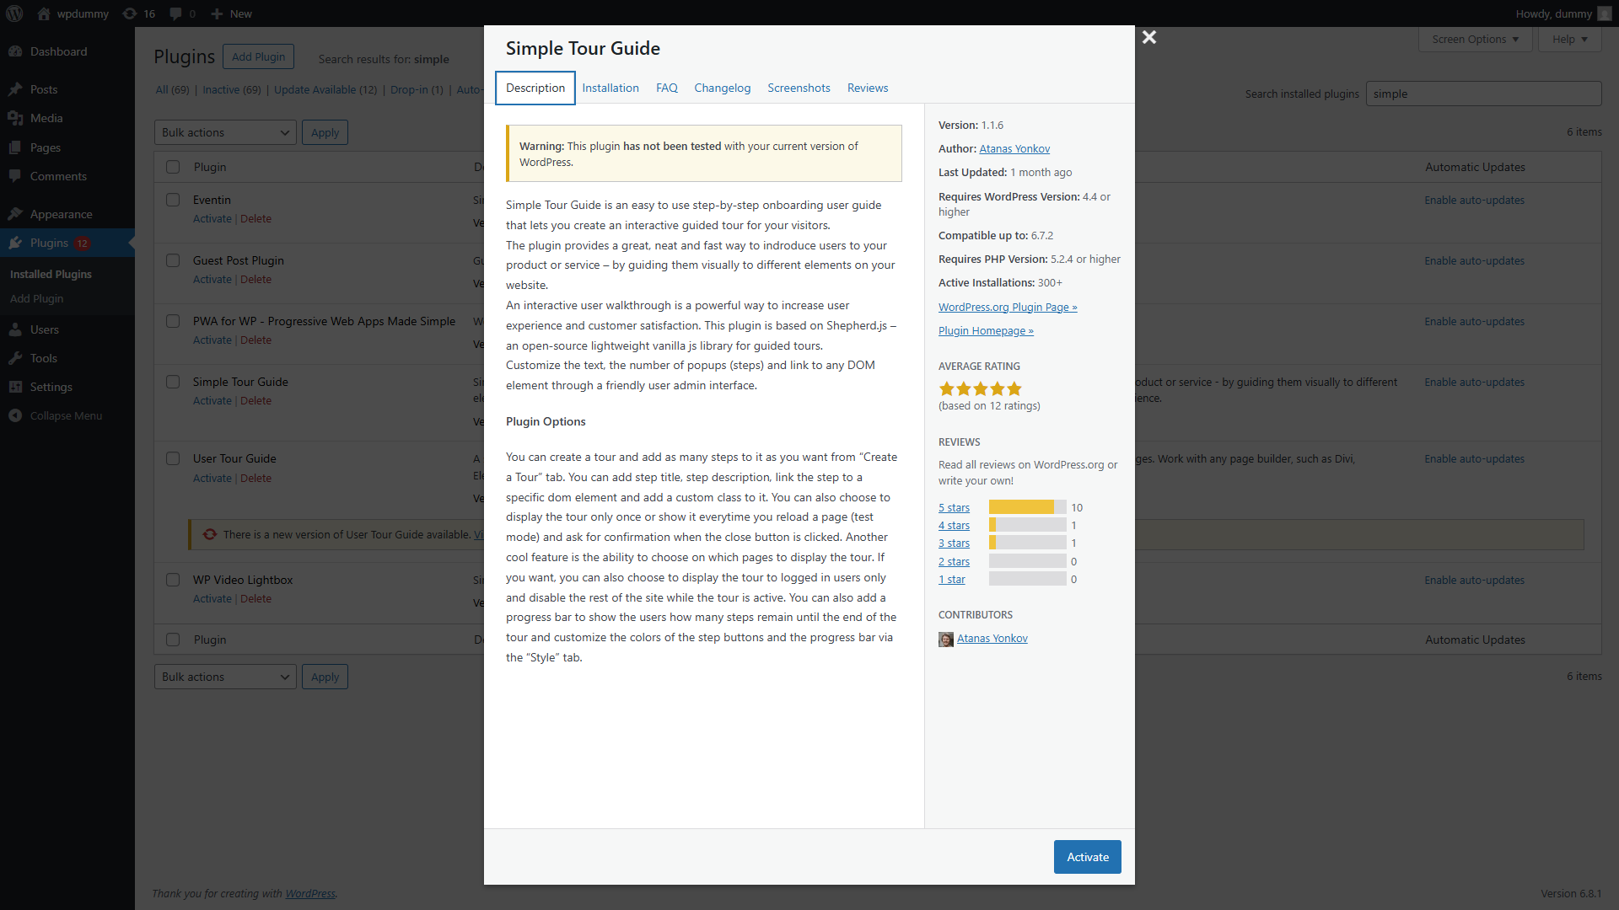Collapse the admin sidebar menu
The image size is (1619, 910).
pyautogui.click(x=67, y=415)
